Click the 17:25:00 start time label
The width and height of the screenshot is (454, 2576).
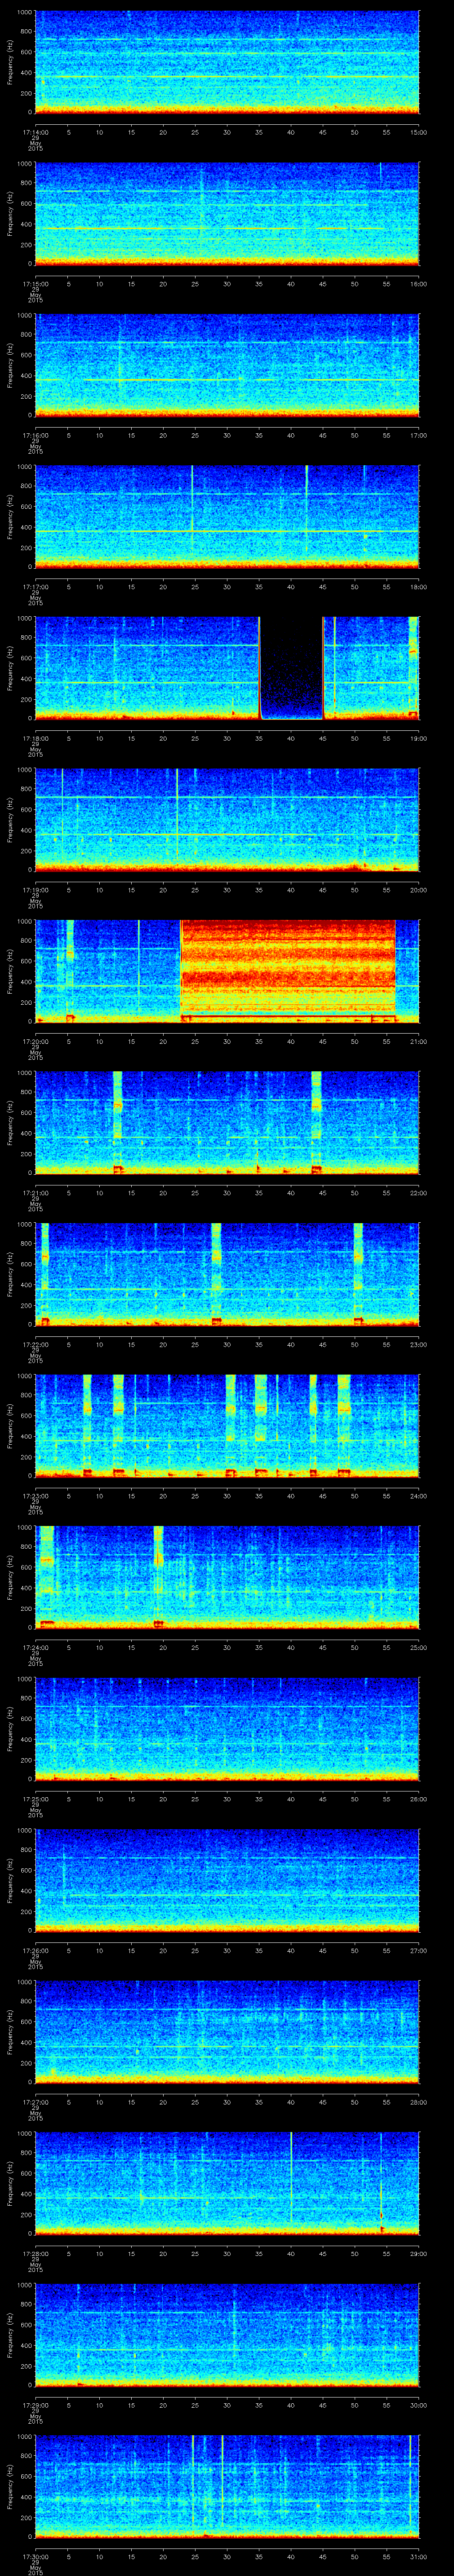[x=35, y=1799]
